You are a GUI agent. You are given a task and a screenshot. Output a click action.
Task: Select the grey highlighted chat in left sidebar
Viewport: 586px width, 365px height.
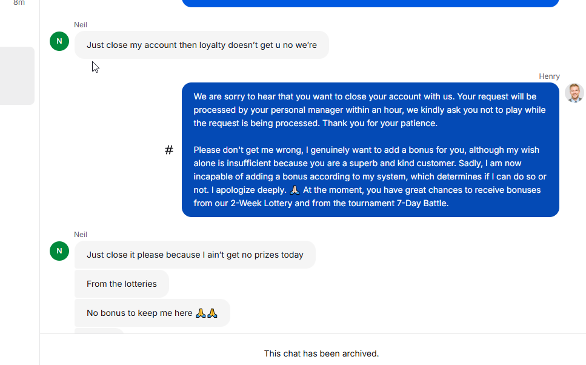click(x=17, y=76)
